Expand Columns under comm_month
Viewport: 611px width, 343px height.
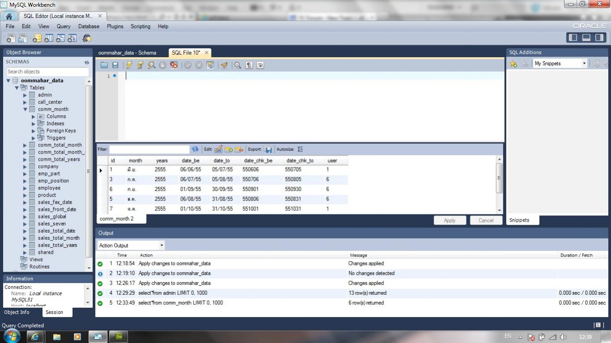(34, 117)
